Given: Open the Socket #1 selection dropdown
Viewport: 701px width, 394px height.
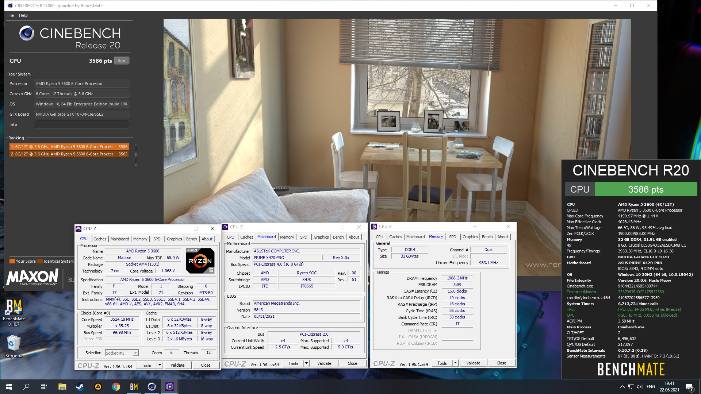Looking at the screenshot, I should 122,353.
